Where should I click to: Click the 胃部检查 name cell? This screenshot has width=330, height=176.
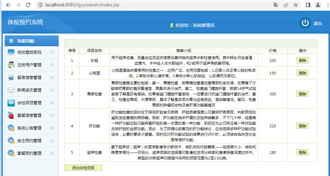click(x=95, y=94)
